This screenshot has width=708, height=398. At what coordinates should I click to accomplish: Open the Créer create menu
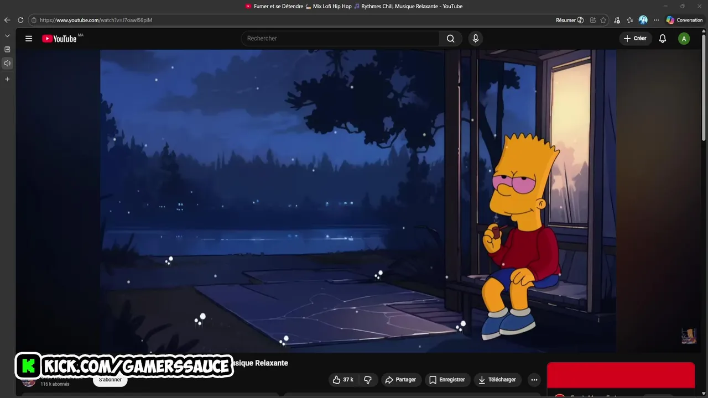click(635, 39)
